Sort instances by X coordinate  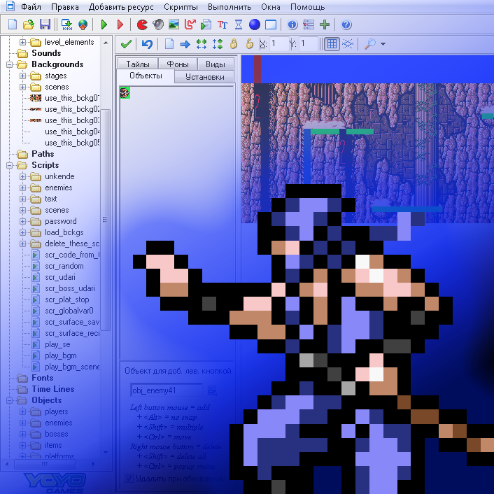(202, 44)
